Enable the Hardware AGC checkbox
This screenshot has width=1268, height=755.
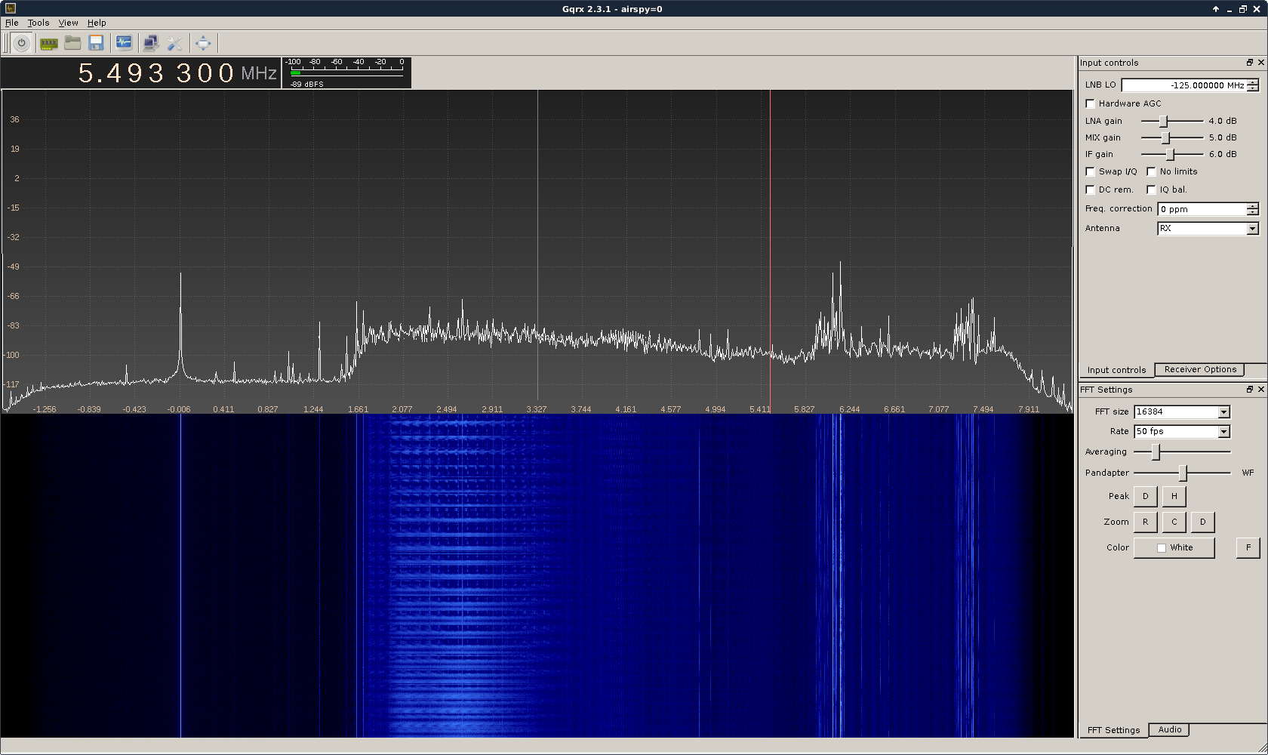pyautogui.click(x=1090, y=103)
